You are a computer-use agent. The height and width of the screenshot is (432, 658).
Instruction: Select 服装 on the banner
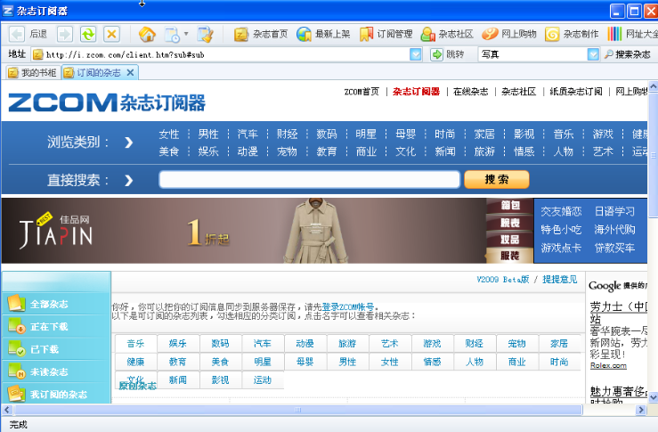(510, 256)
